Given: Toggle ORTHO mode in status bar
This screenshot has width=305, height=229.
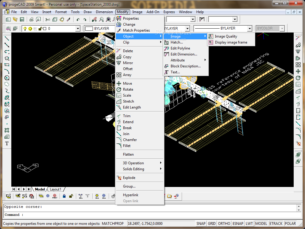Looking at the screenshot, I should coord(224,224).
